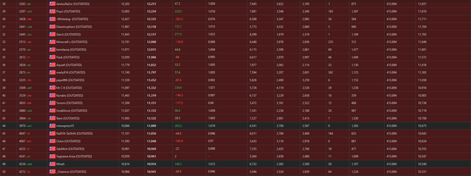The height and width of the screenshot is (176, 471).
Task: Select rank number 44 row index
Action: pyautogui.click(x=4, y=126)
